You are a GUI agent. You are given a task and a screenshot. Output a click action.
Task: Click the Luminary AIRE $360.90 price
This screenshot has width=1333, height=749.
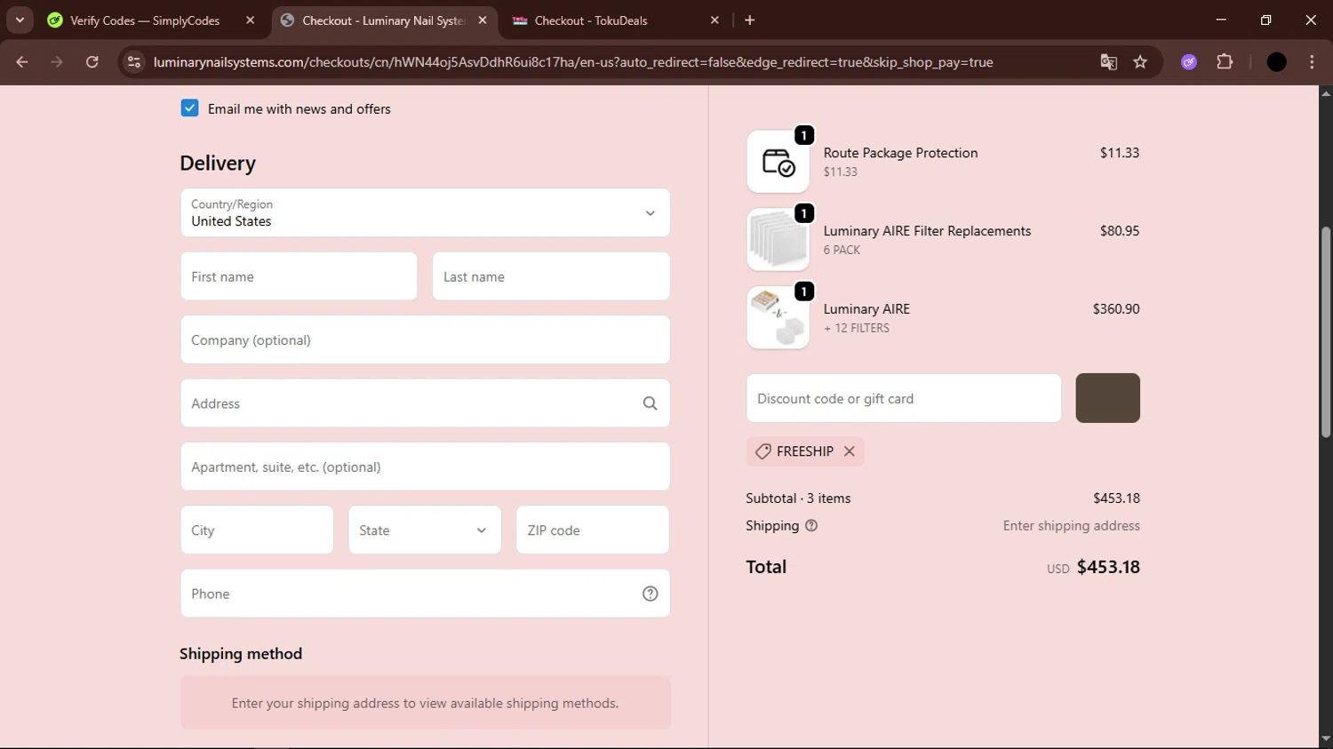1116,309
